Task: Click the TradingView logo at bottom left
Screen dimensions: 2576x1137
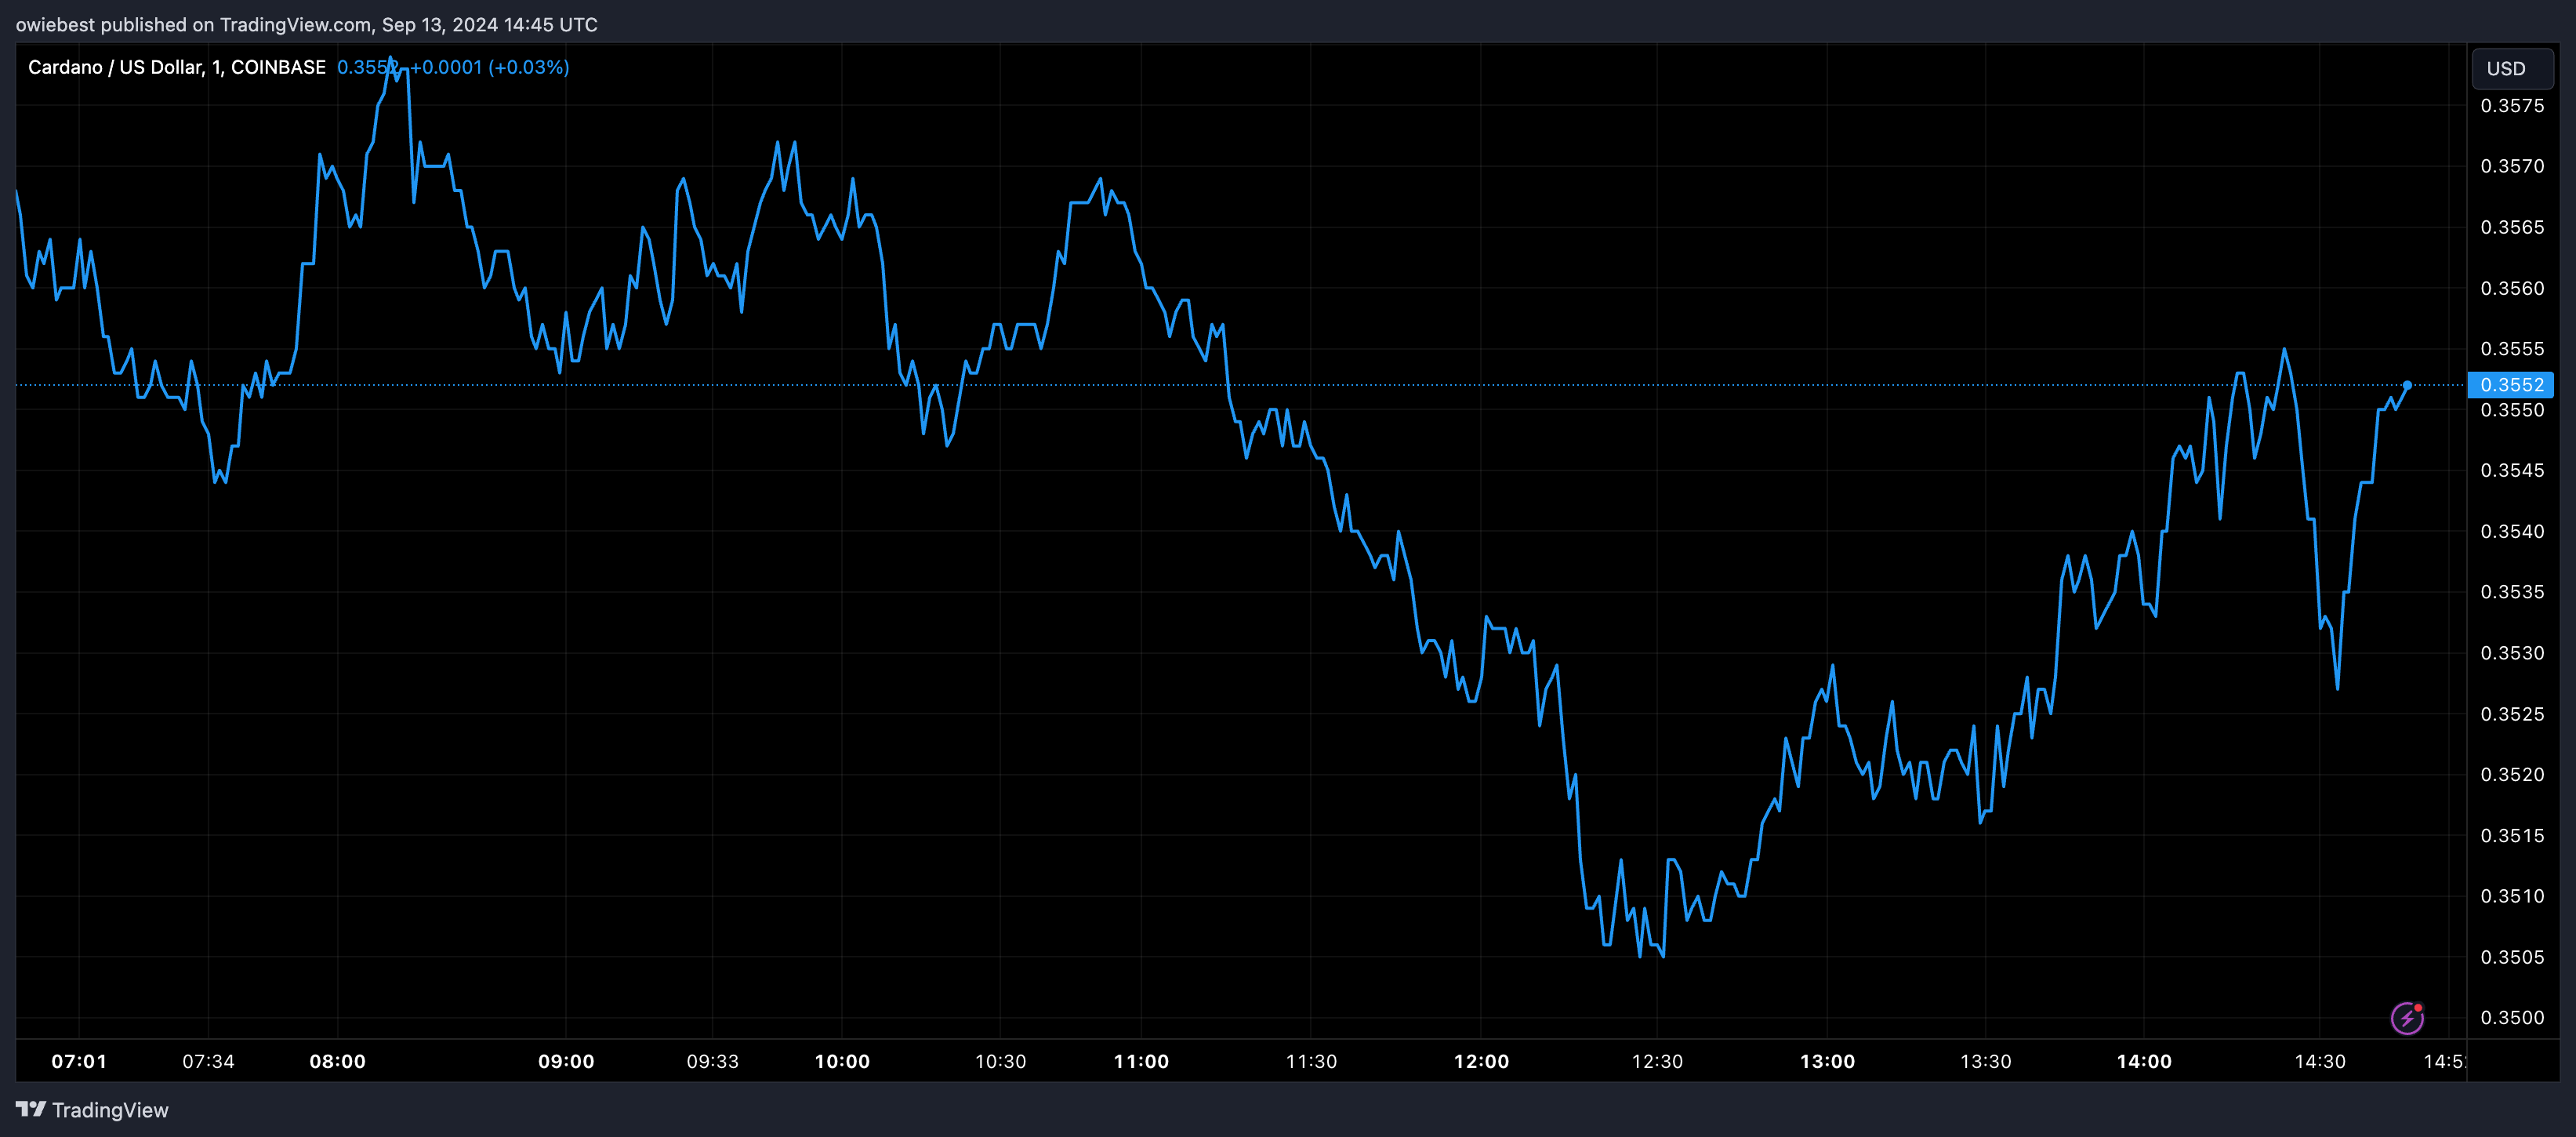Action: tap(92, 1110)
